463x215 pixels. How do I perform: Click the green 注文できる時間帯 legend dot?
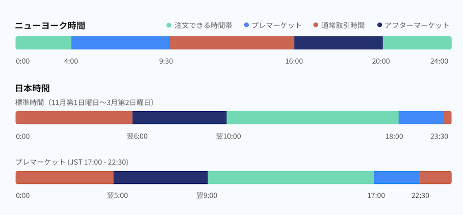click(169, 25)
